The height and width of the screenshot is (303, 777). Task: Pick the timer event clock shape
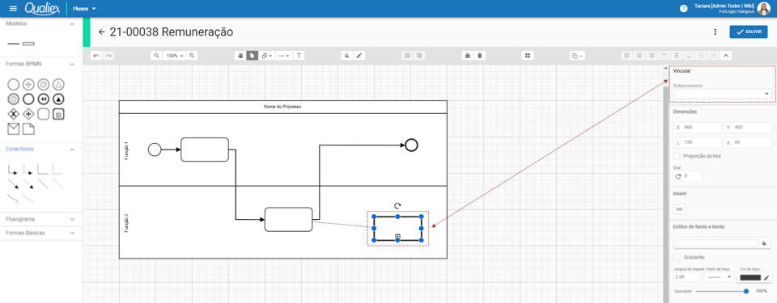pos(43,84)
